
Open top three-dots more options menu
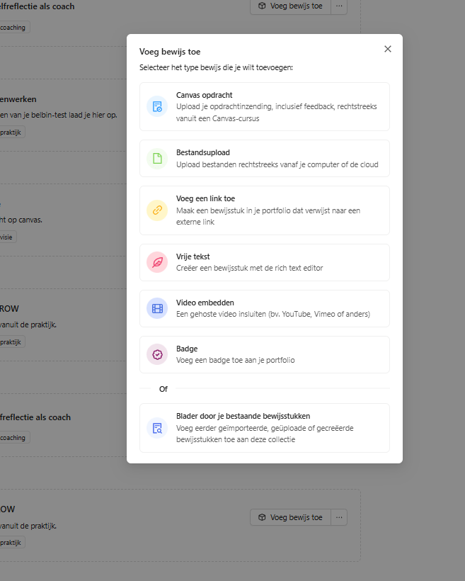(x=339, y=6)
